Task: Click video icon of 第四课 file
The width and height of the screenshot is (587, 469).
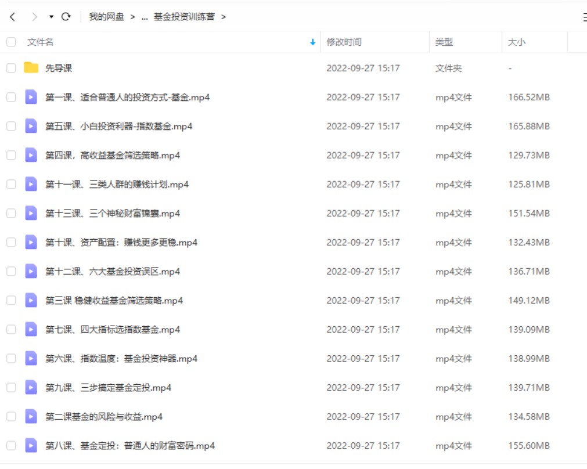Action: tap(31, 155)
